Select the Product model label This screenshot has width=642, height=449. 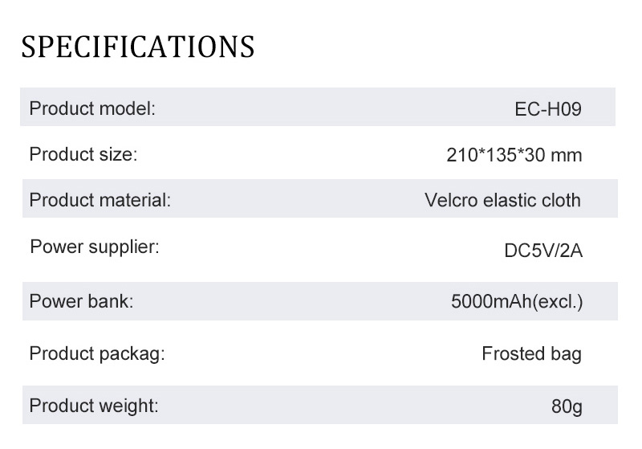pyautogui.click(x=92, y=109)
